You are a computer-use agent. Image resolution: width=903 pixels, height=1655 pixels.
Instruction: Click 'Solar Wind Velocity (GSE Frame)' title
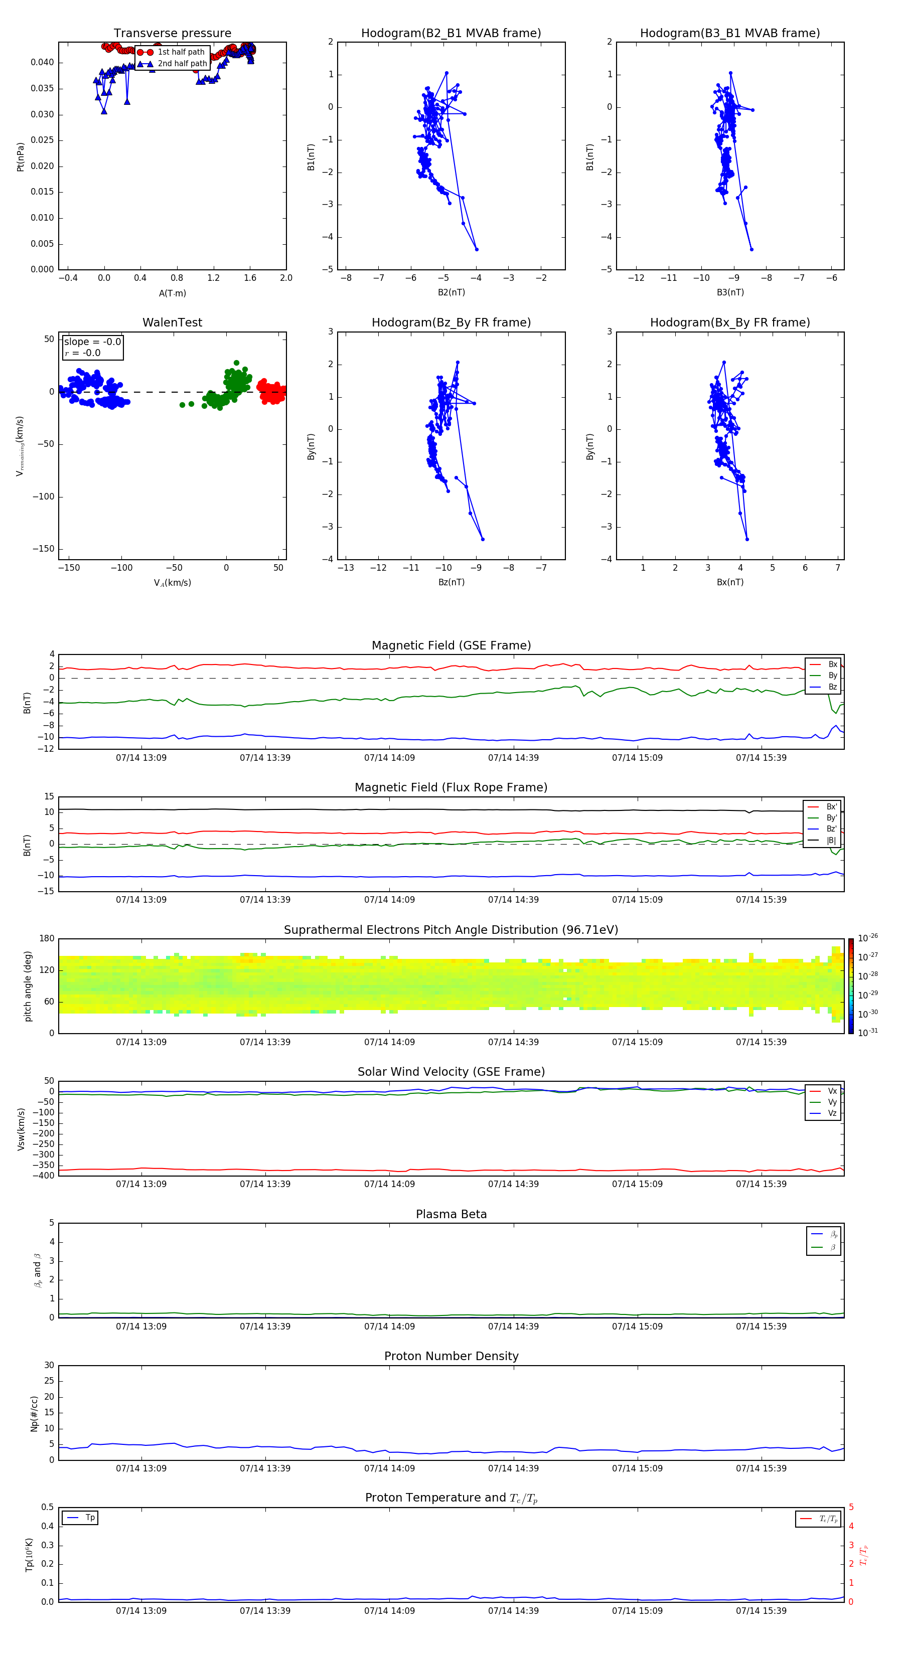[451, 1072]
